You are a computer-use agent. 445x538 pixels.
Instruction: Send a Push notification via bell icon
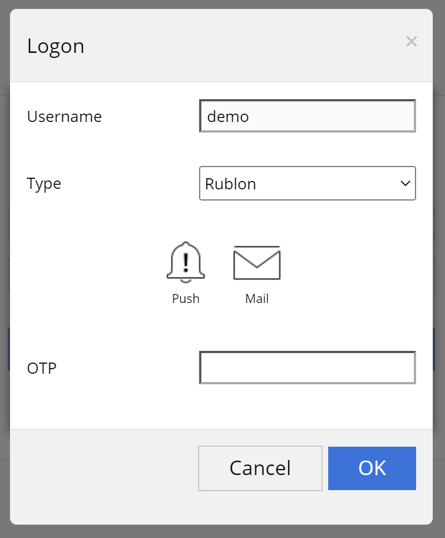point(185,262)
